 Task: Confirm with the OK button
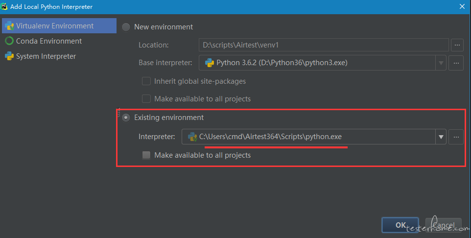(x=400, y=225)
